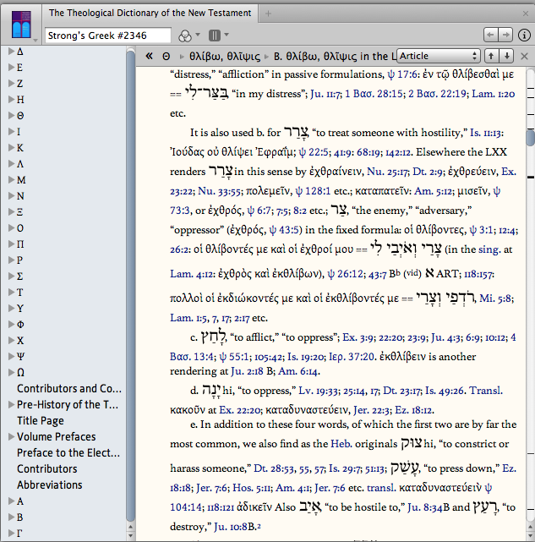
Task: Open the info panel icon
Action: 524,35
